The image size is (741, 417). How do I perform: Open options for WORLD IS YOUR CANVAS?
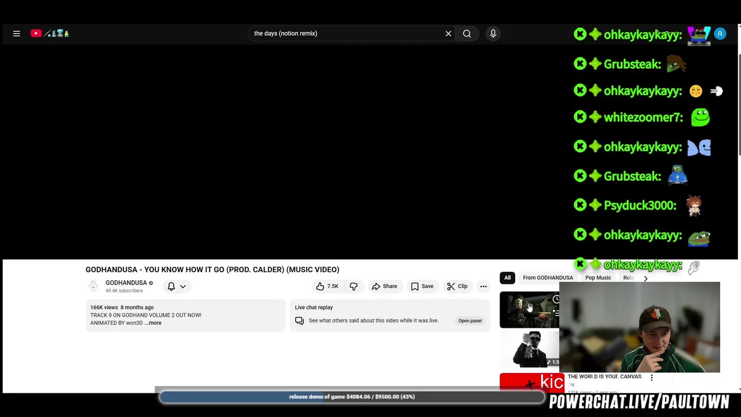pyautogui.click(x=651, y=378)
